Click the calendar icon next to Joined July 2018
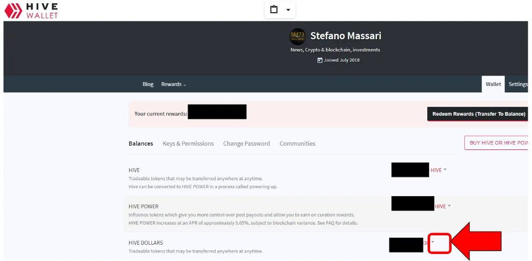Screen dimensions: 532x261 pyautogui.click(x=320, y=60)
